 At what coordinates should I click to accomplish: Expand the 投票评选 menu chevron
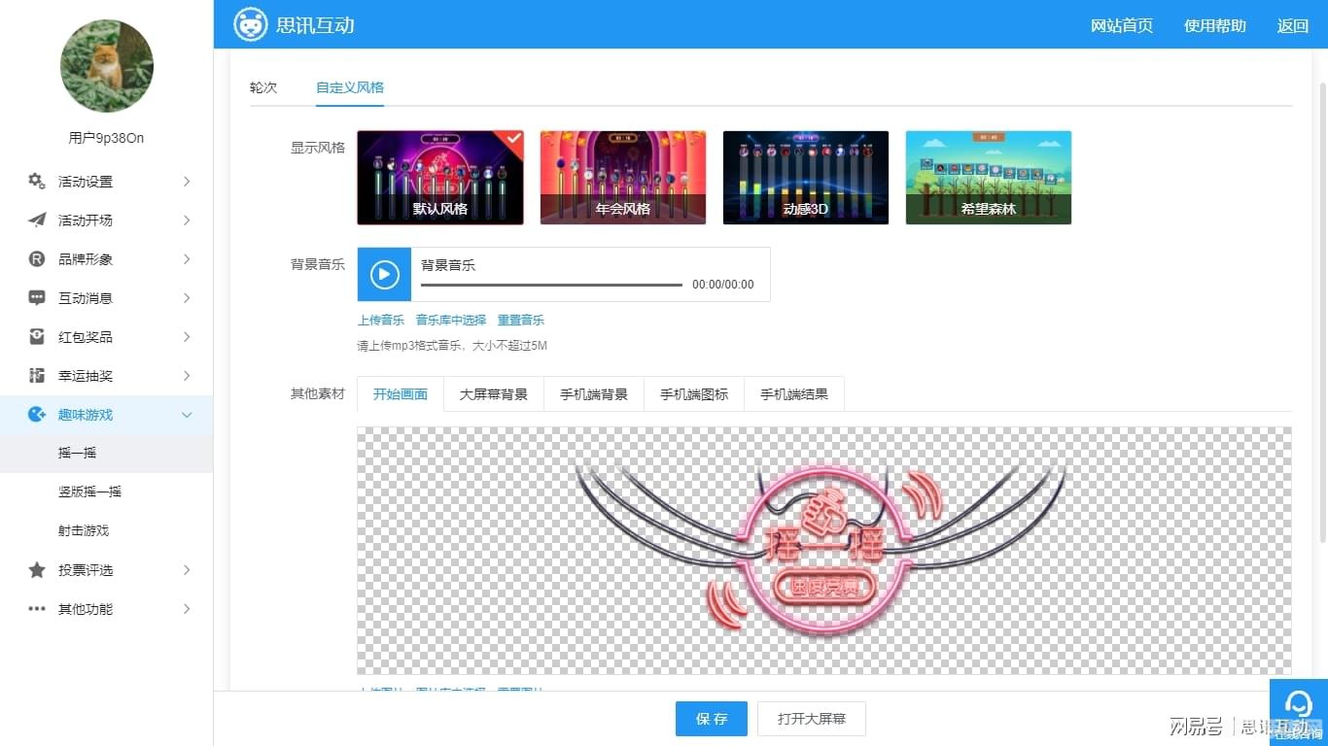click(186, 570)
